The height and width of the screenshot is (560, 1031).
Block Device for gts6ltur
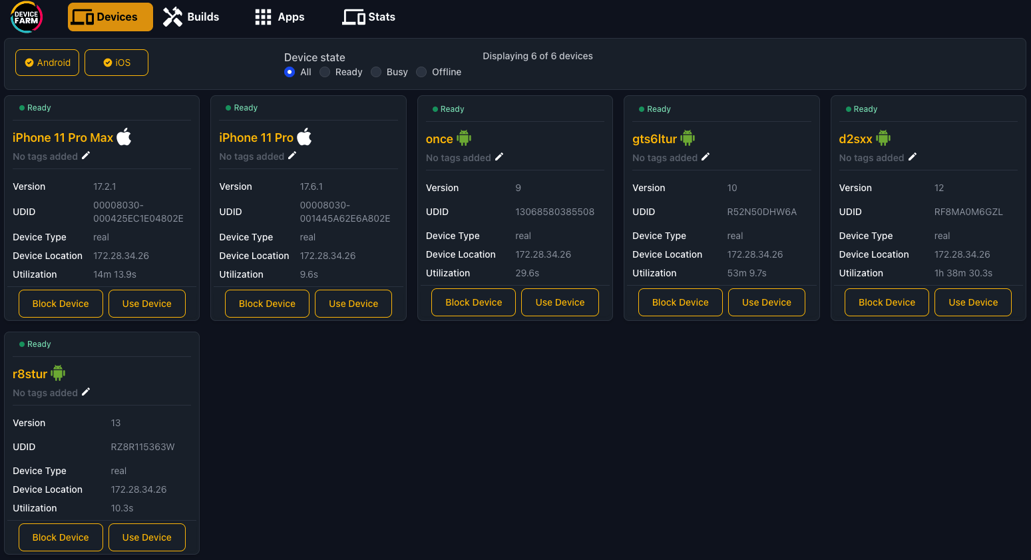tap(680, 302)
